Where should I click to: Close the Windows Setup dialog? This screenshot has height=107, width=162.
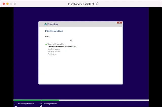[x=119, y=22]
